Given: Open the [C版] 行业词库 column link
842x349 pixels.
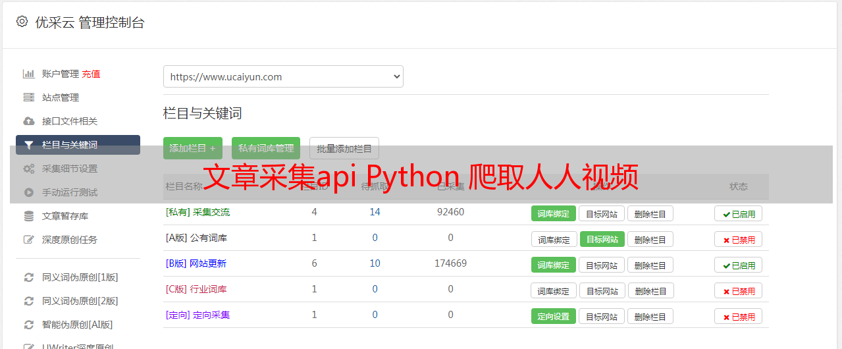Looking at the screenshot, I should tap(196, 289).
